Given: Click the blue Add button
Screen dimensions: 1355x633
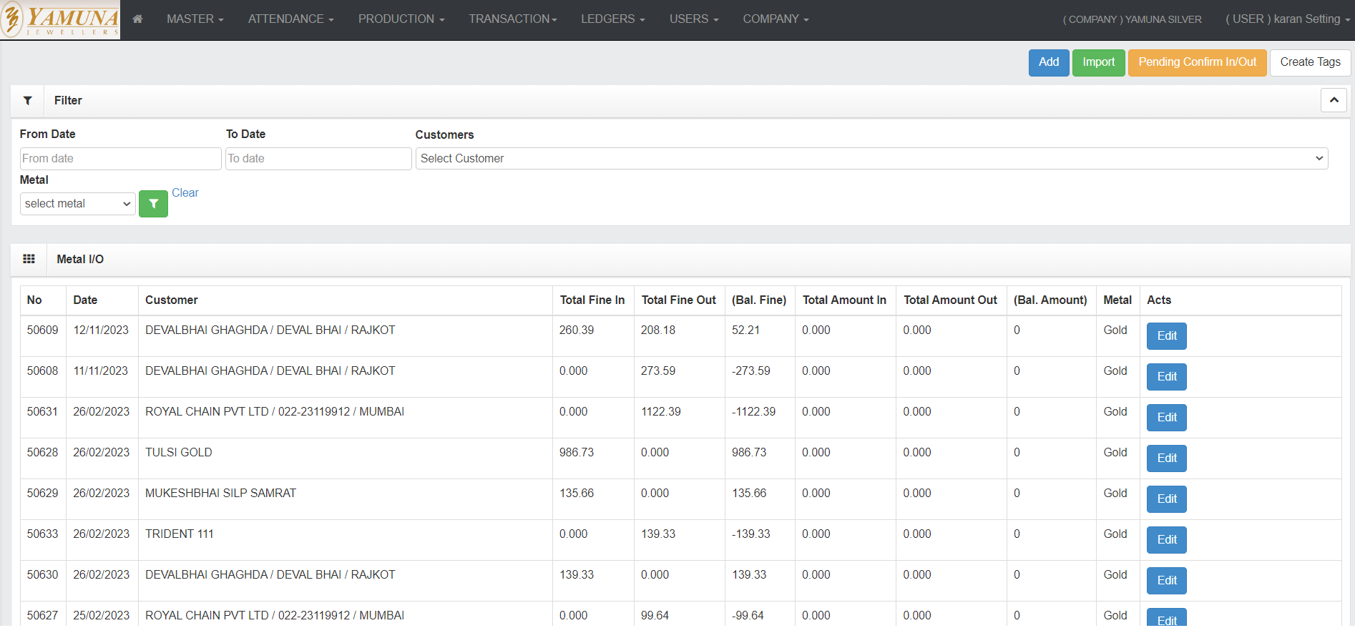Looking at the screenshot, I should pyautogui.click(x=1048, y=62).
